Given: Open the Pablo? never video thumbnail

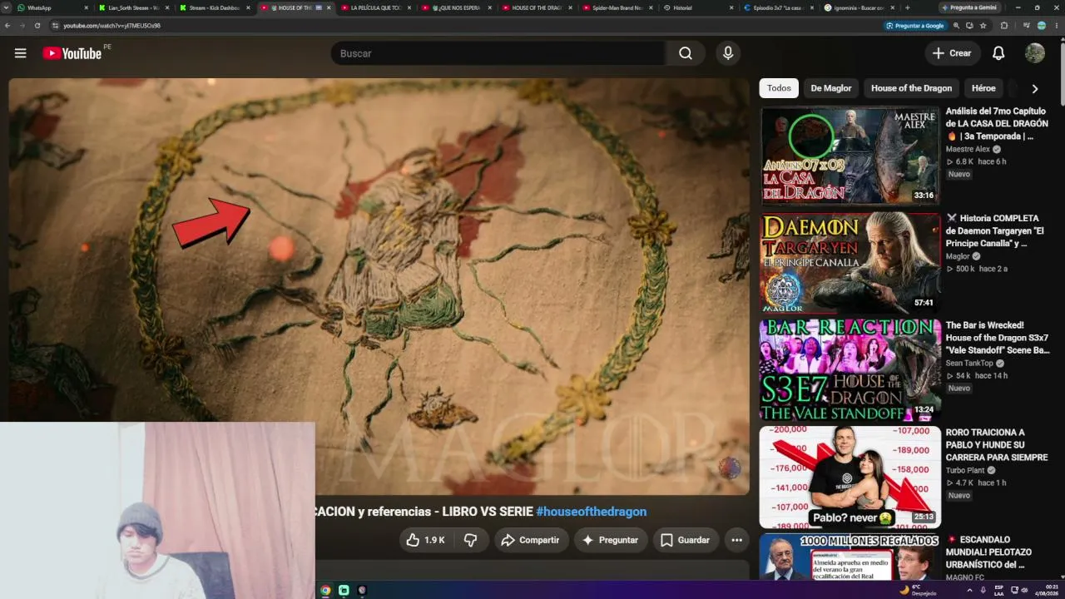Looking at the screenshot, I should click(850, 477).
